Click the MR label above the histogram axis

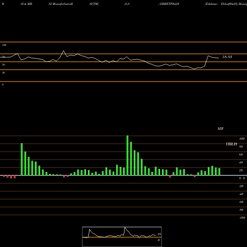pos(220,128)
